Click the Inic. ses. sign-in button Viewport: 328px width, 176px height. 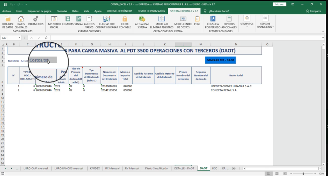point(279,4)
